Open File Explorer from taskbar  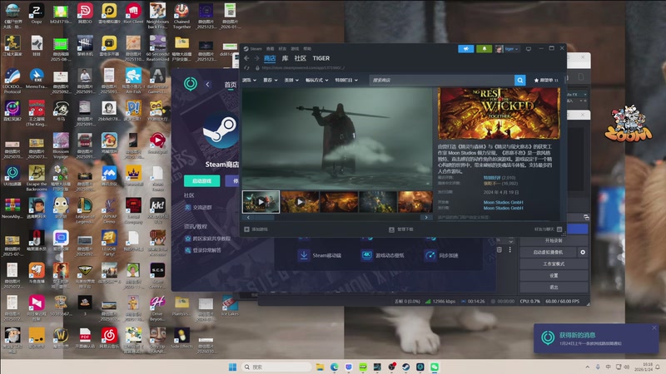[x=320, y=367]
